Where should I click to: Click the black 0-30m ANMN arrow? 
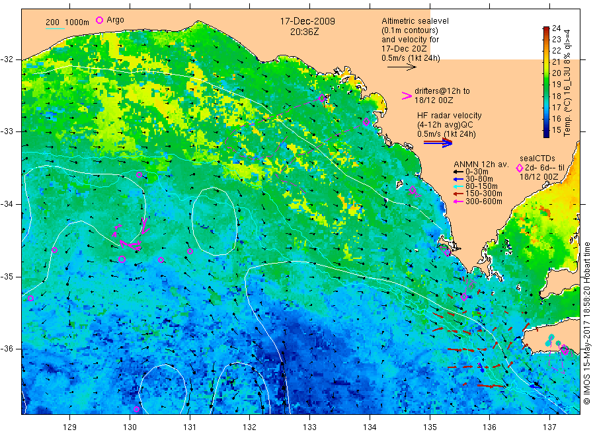(x=458, y=172)
